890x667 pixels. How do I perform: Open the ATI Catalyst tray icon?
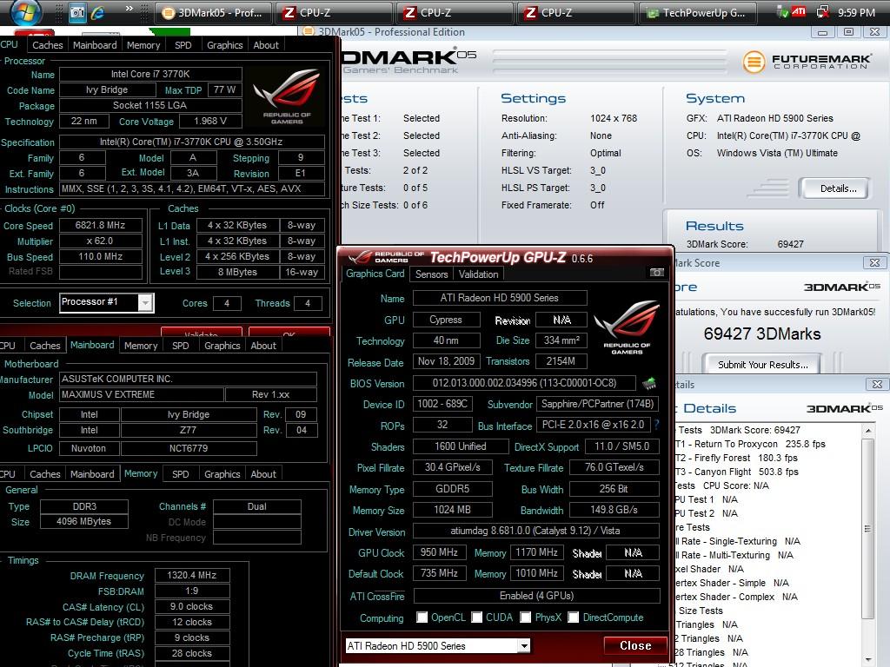pos(799,11)
